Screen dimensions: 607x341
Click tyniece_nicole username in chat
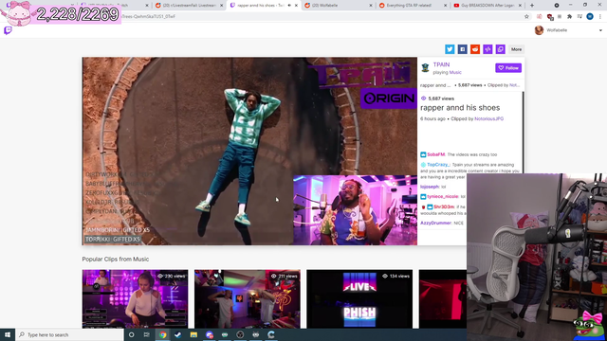[x=443, y=196]
